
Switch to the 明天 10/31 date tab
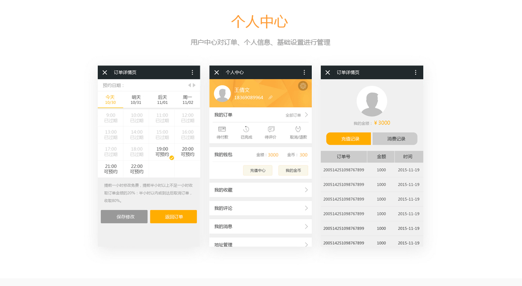[136, 100]
